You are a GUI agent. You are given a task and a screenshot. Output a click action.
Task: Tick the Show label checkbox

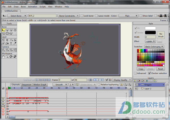pyautogui.click(x=141, y=16)
